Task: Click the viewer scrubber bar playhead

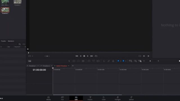Action: tap(28, 53)
